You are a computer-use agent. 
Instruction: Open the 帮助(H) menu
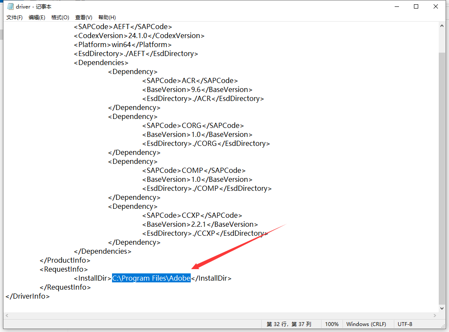(x=107, y=18)
